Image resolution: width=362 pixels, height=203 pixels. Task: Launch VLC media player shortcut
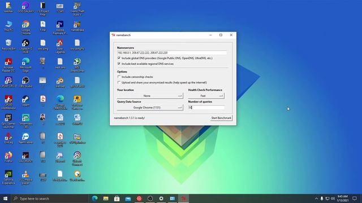(x=25, y=177)
